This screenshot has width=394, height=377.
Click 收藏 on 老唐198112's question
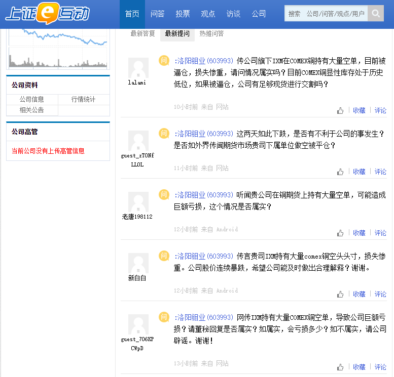[359, 233]
